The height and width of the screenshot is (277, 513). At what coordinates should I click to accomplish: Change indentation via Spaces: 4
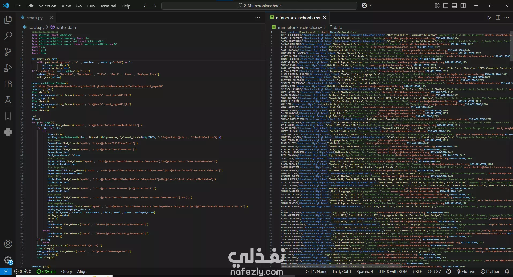tap(365, 271)
